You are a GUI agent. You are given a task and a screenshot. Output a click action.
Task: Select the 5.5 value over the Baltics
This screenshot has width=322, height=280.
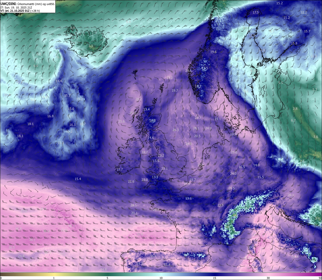[281, 83]
